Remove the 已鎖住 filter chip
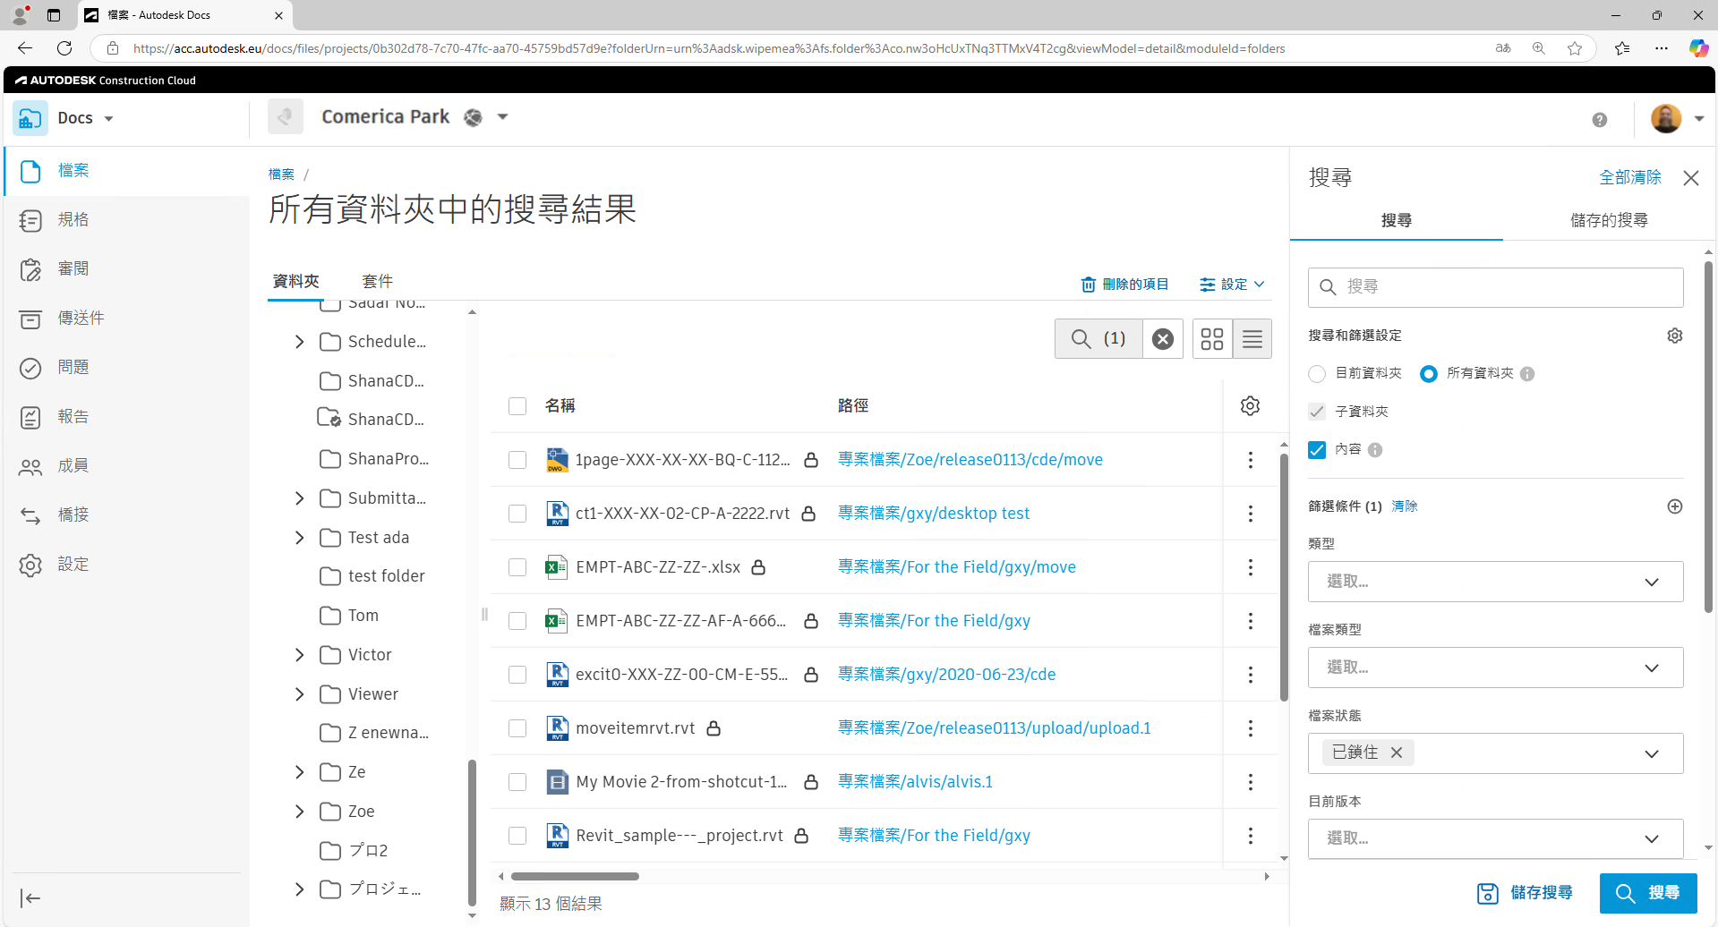 [x=1397, y=753]
